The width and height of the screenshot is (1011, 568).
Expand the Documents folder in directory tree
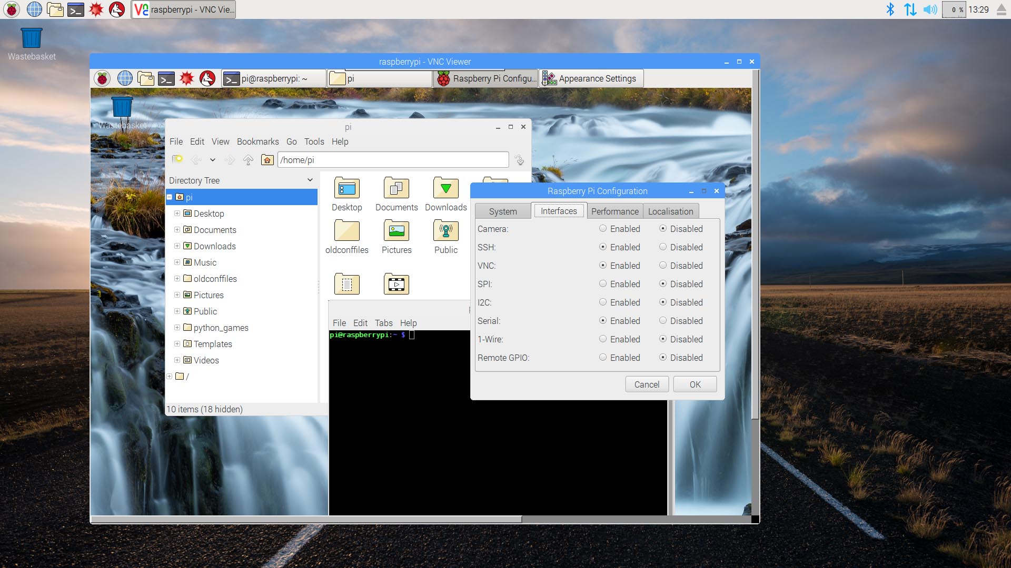[x=177, y=230]
